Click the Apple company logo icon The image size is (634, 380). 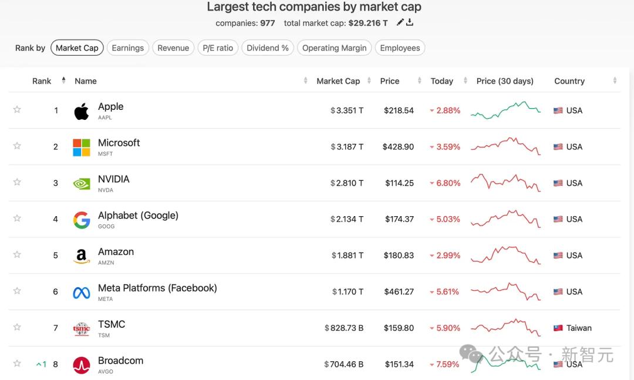[82, 111]
